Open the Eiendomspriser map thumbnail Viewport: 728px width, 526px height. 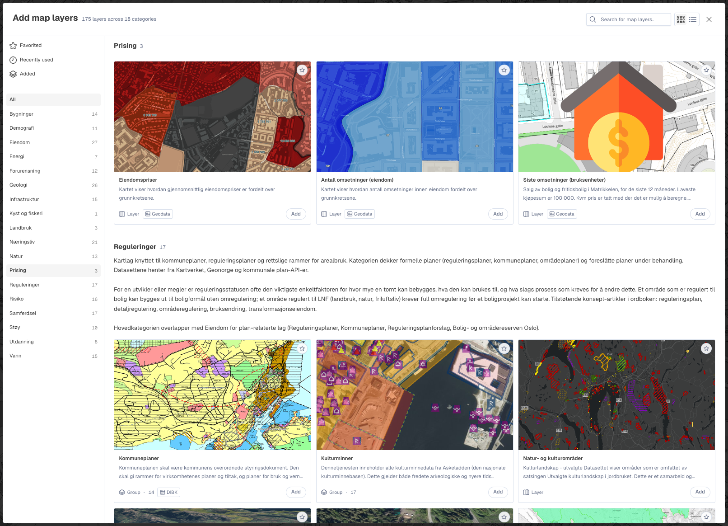coord(212,117)
